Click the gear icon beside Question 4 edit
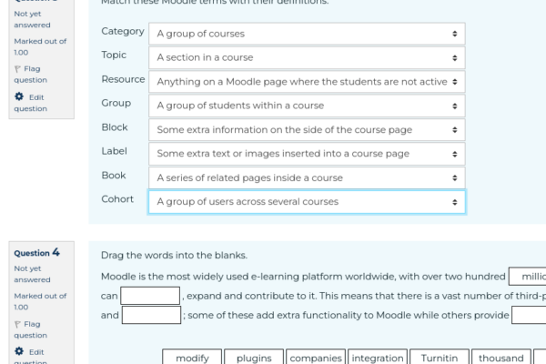Screen dimensions: 546x364 [19, 351]
